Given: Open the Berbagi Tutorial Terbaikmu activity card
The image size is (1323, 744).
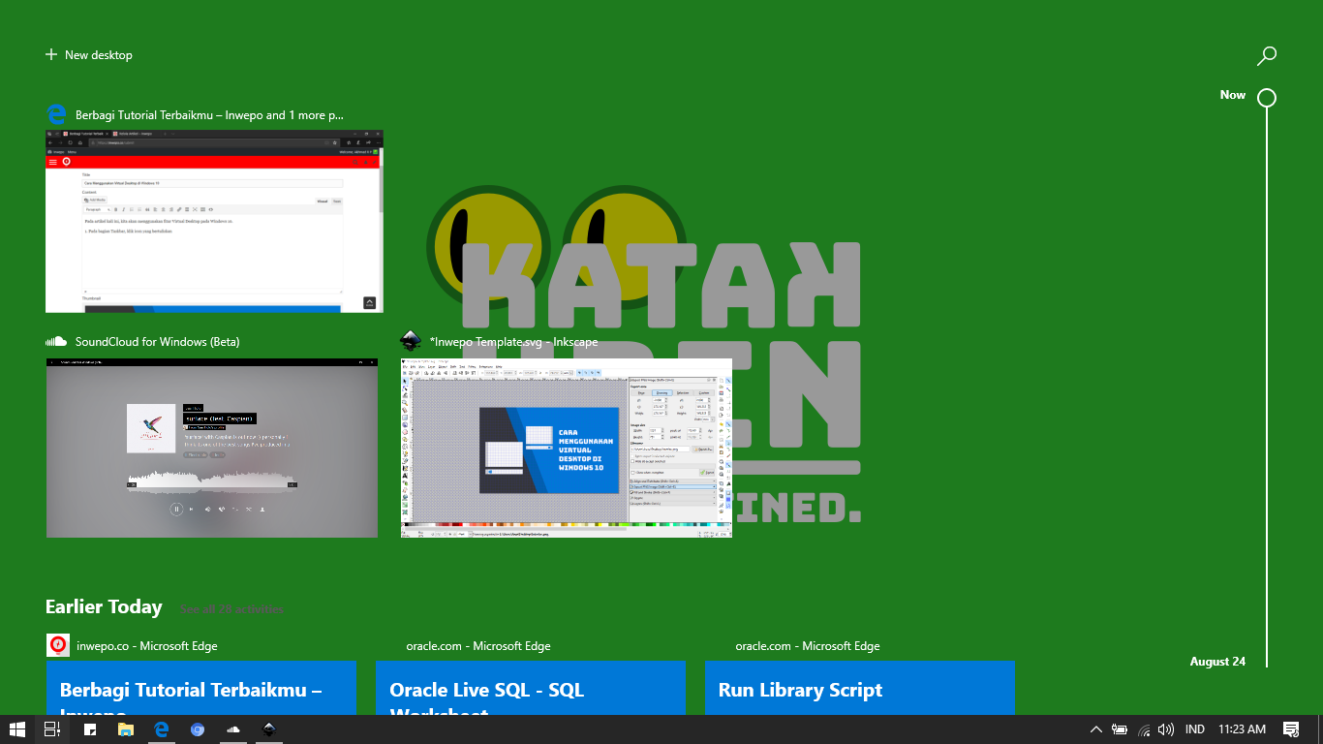Looking at the screenshot, I should point(201,688).
